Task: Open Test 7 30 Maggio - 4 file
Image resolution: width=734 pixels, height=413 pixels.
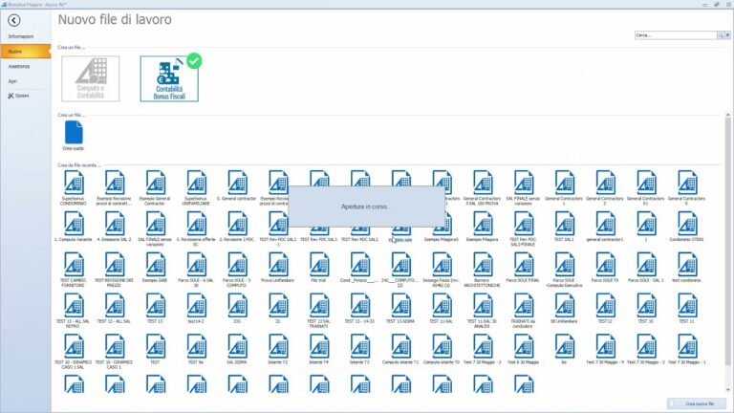Action: click(605, 349)
